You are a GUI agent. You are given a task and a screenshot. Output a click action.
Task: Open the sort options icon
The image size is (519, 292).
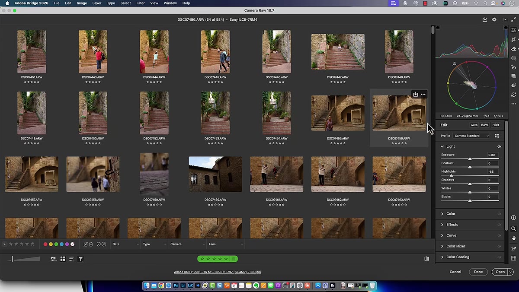click(72, 259)
